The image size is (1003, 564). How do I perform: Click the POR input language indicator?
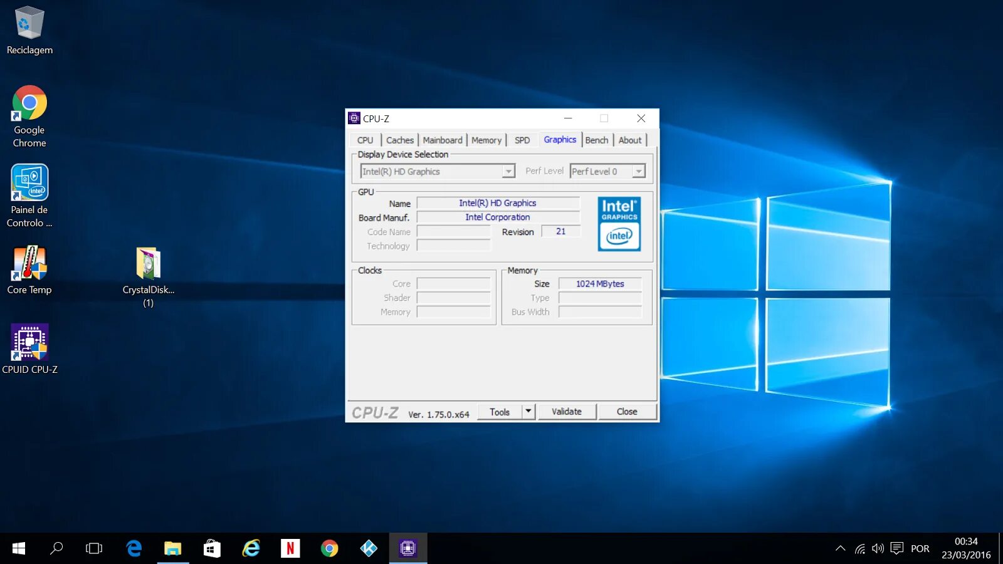pos(920,548)
